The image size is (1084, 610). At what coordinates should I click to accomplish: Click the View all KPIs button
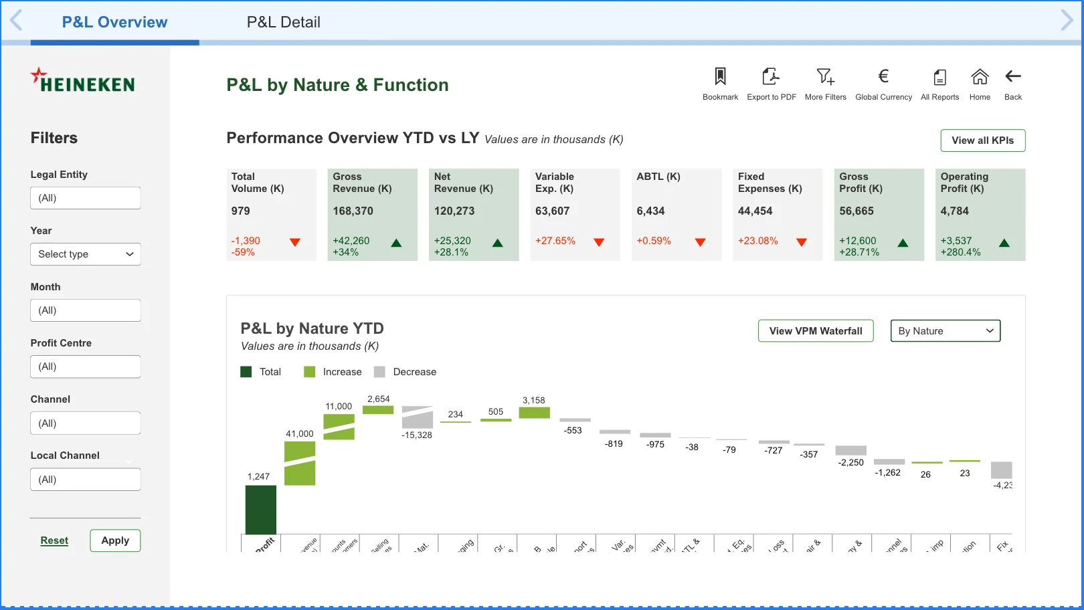[x=983, y=140]
